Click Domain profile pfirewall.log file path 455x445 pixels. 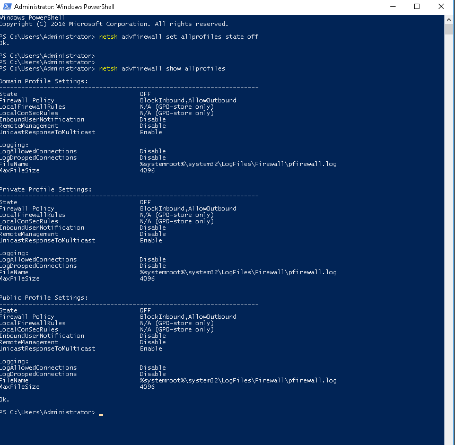[238, 164]
